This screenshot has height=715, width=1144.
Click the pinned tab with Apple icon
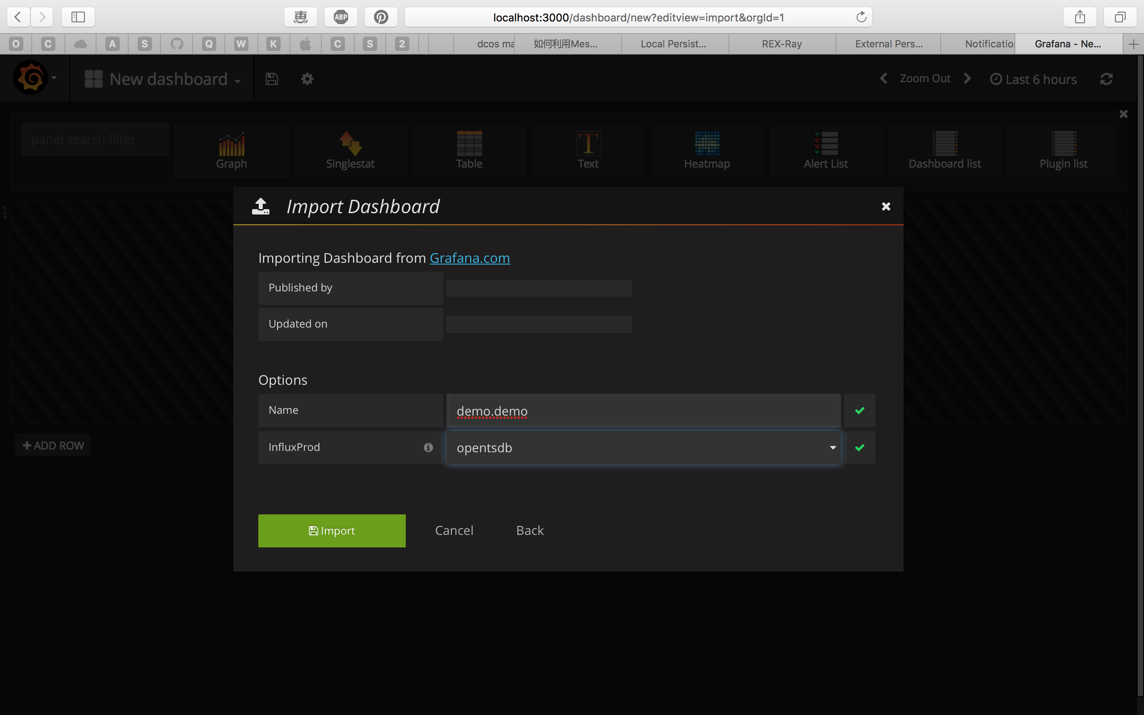(x=305, y=44)
